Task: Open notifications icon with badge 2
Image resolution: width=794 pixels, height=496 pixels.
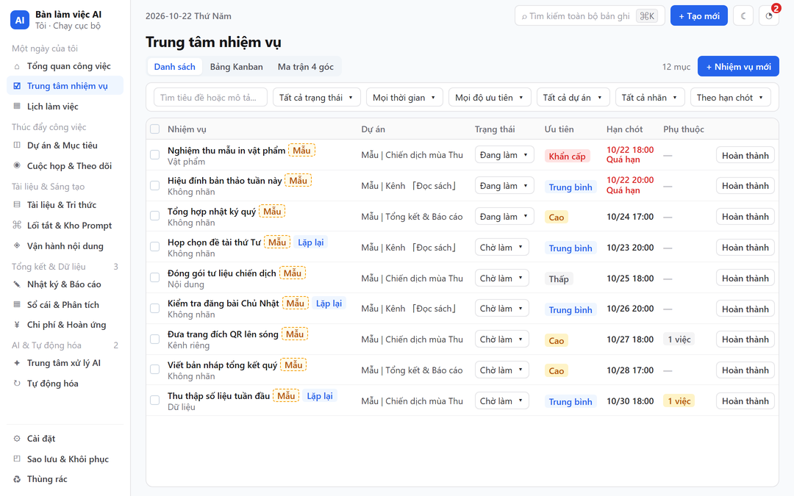Action: (769, 15)
